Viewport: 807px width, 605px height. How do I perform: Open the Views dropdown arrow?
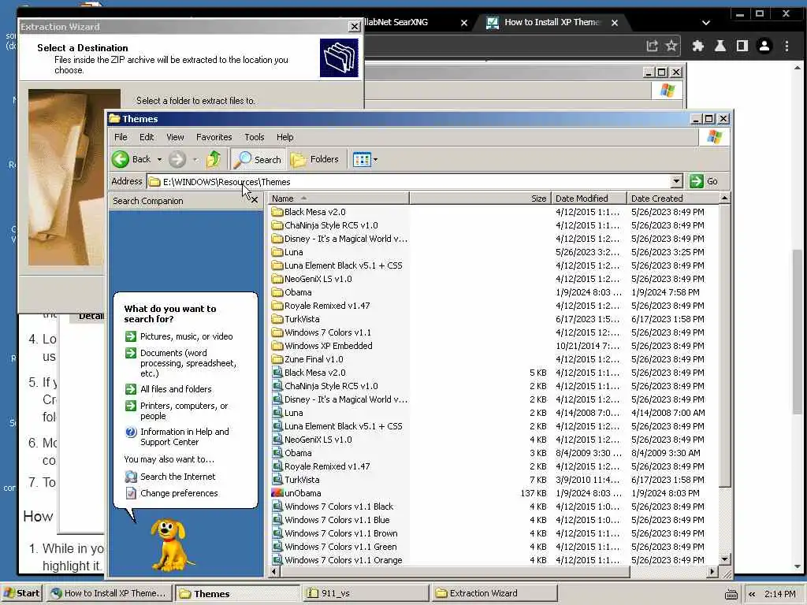376,159
